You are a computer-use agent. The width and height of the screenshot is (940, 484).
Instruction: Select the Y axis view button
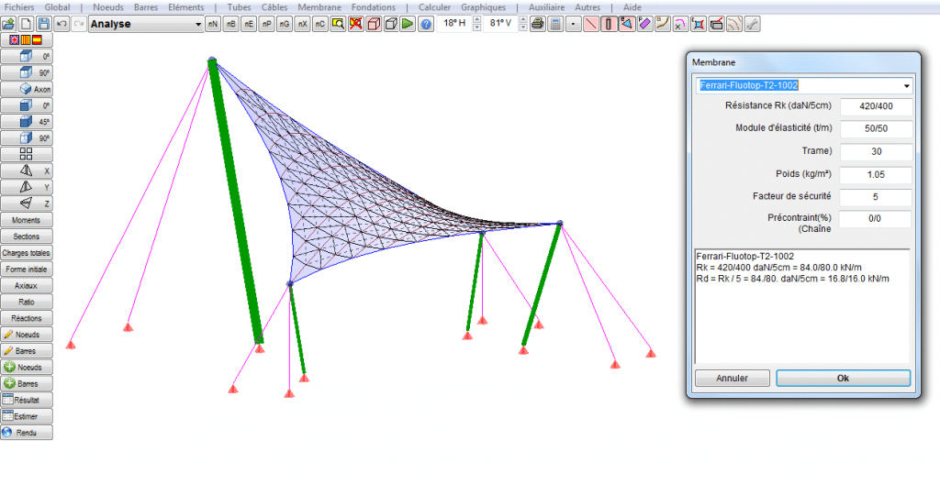(27, 187)
